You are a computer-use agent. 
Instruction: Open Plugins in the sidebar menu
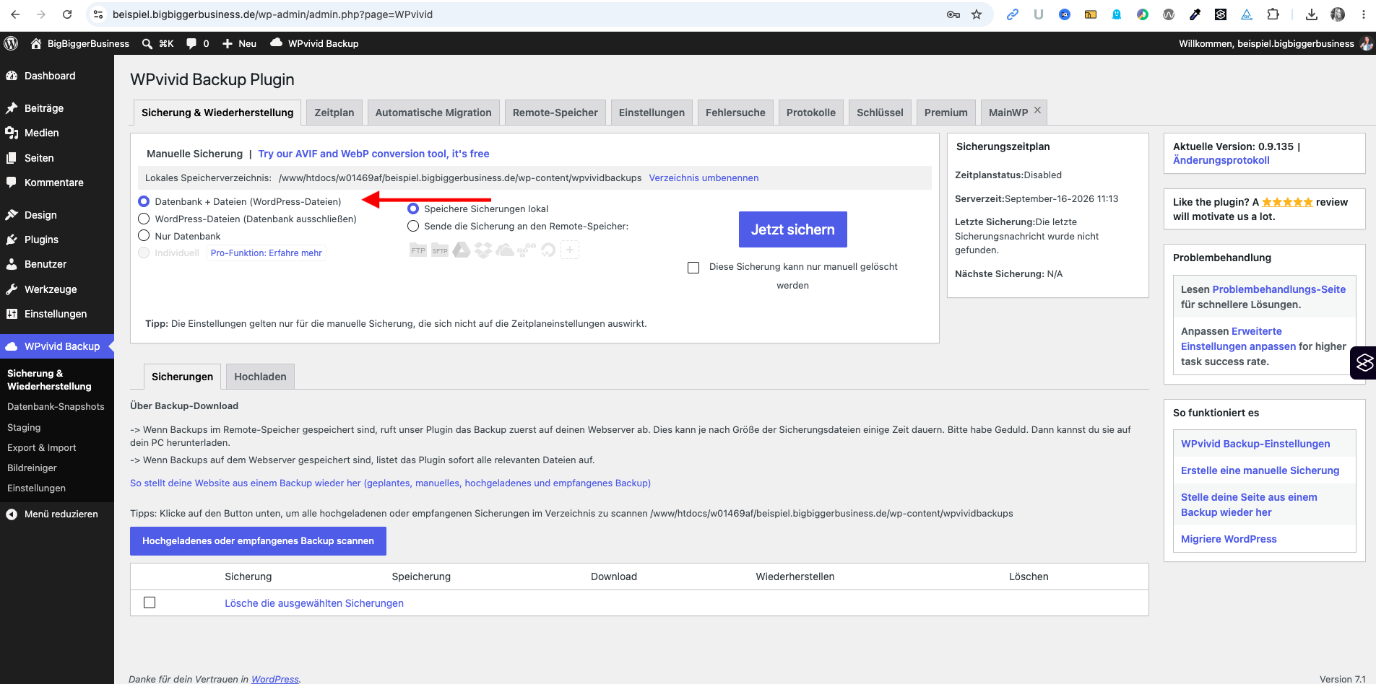pos(41,240)
